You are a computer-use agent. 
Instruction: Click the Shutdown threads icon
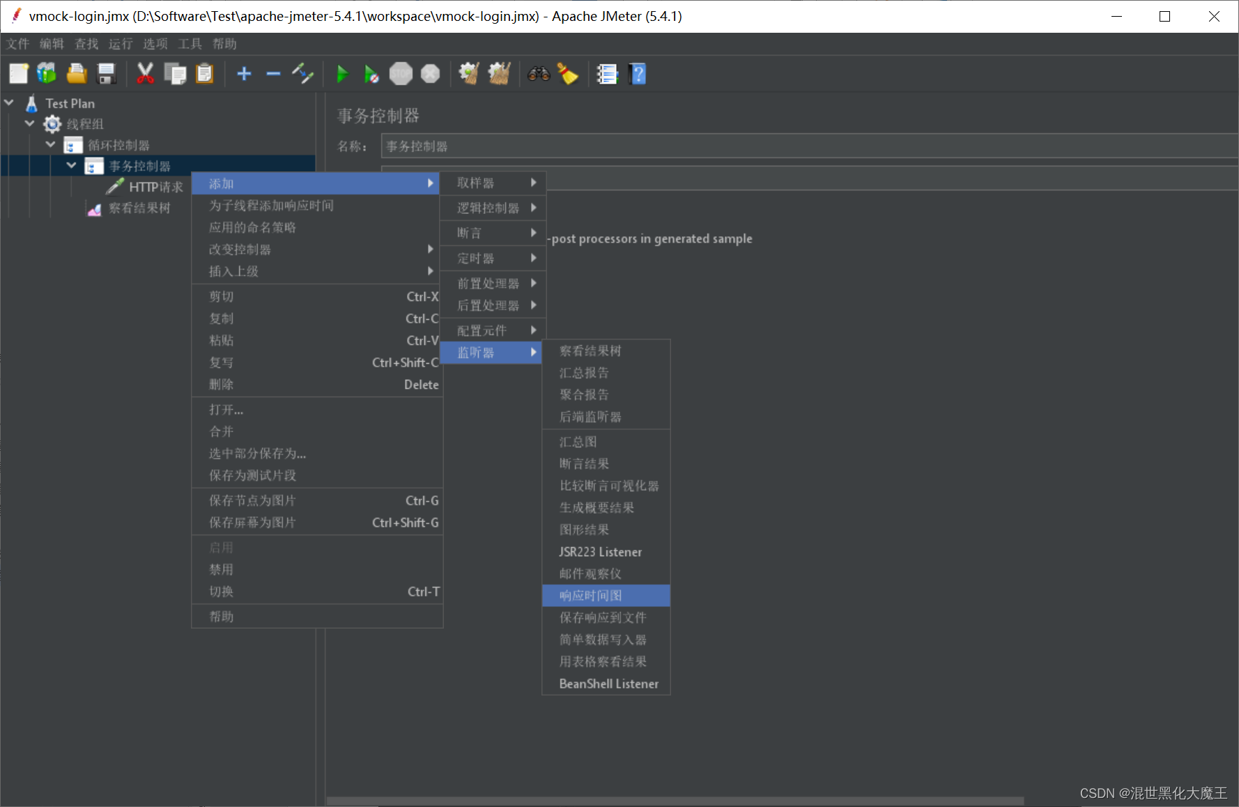(x=431, y=73)
